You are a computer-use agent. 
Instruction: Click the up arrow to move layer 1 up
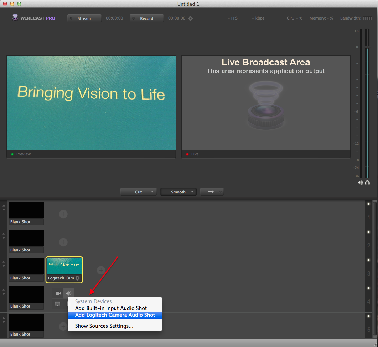click(x=4, y=205)
